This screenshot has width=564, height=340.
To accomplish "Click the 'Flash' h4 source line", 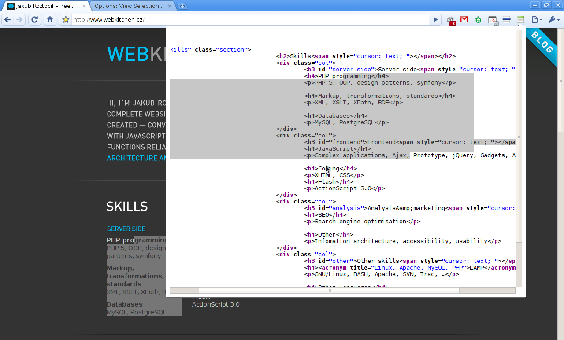I will tap(329, 181).
